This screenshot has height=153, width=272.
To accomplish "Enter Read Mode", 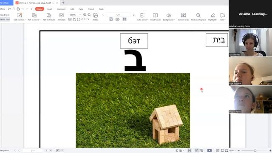I will coord(155,17).
